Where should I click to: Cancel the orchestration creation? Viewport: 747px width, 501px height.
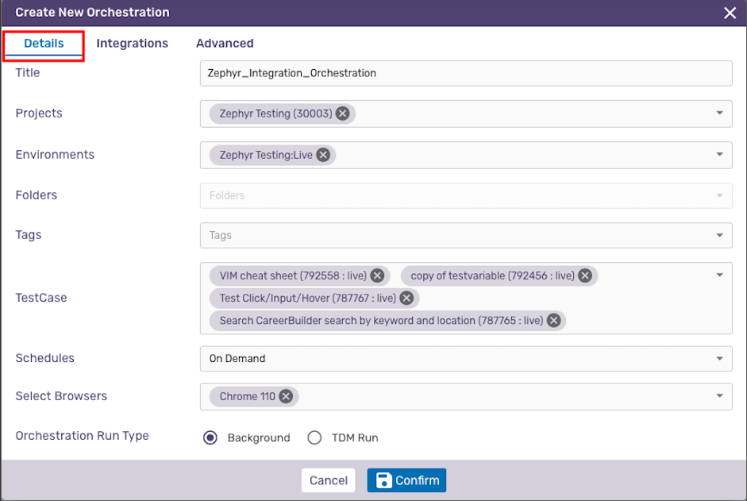pyautogui.click(x=328, y=480)
